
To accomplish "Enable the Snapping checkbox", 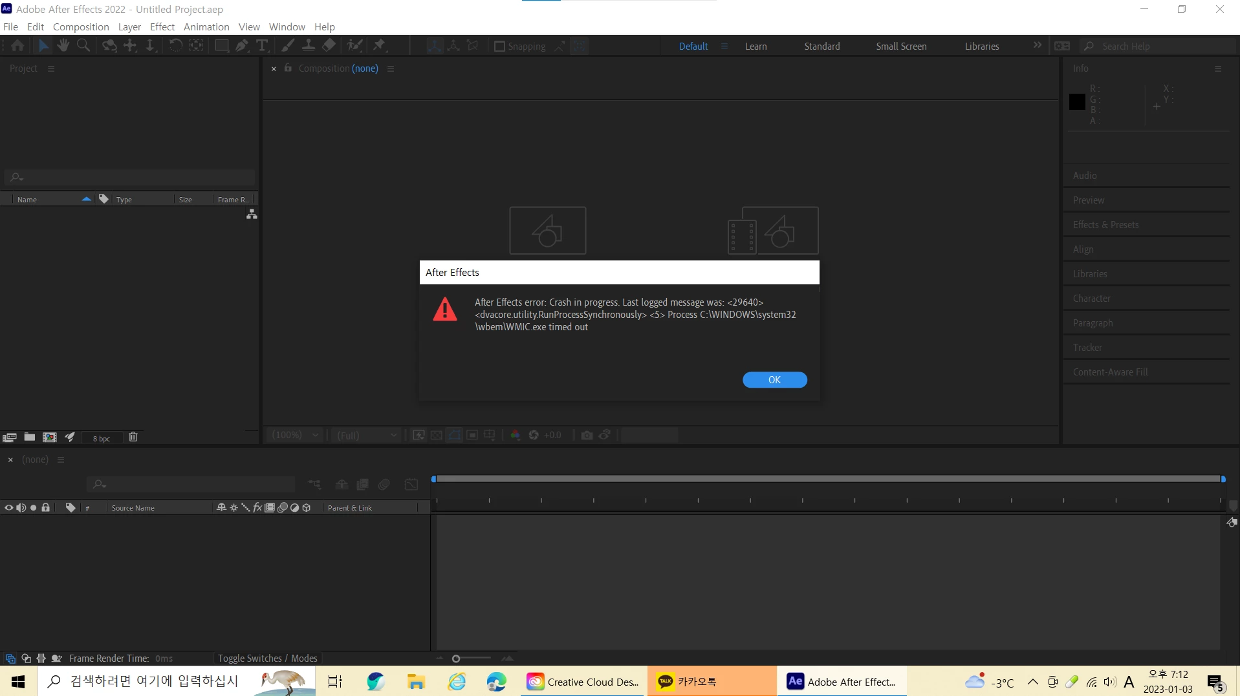I will (x=499, y=47).
